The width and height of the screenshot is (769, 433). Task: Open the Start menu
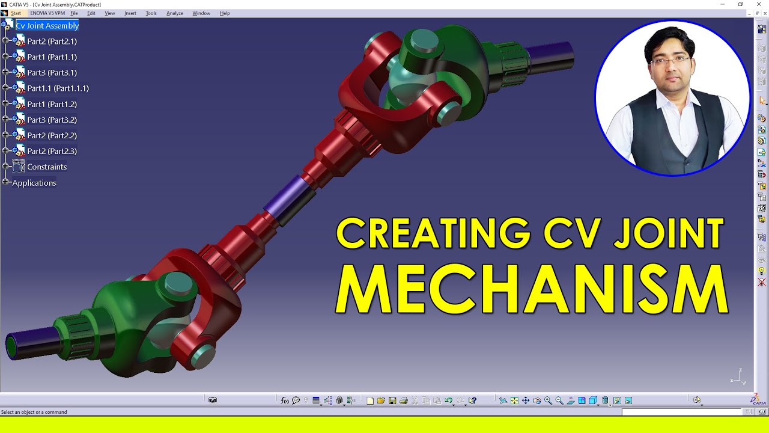[x=16, y=13]
